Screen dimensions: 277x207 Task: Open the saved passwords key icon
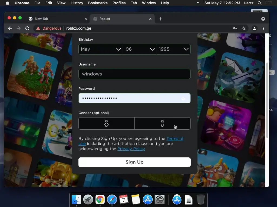[x=235, y=28]
